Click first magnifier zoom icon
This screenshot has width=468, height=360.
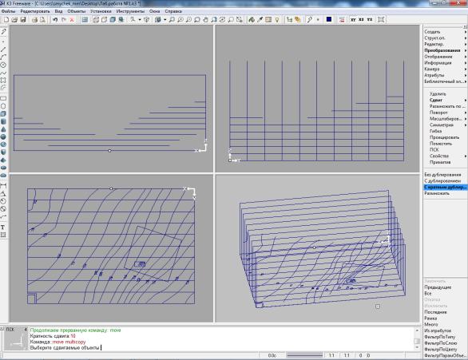click(x=172, y=20)
